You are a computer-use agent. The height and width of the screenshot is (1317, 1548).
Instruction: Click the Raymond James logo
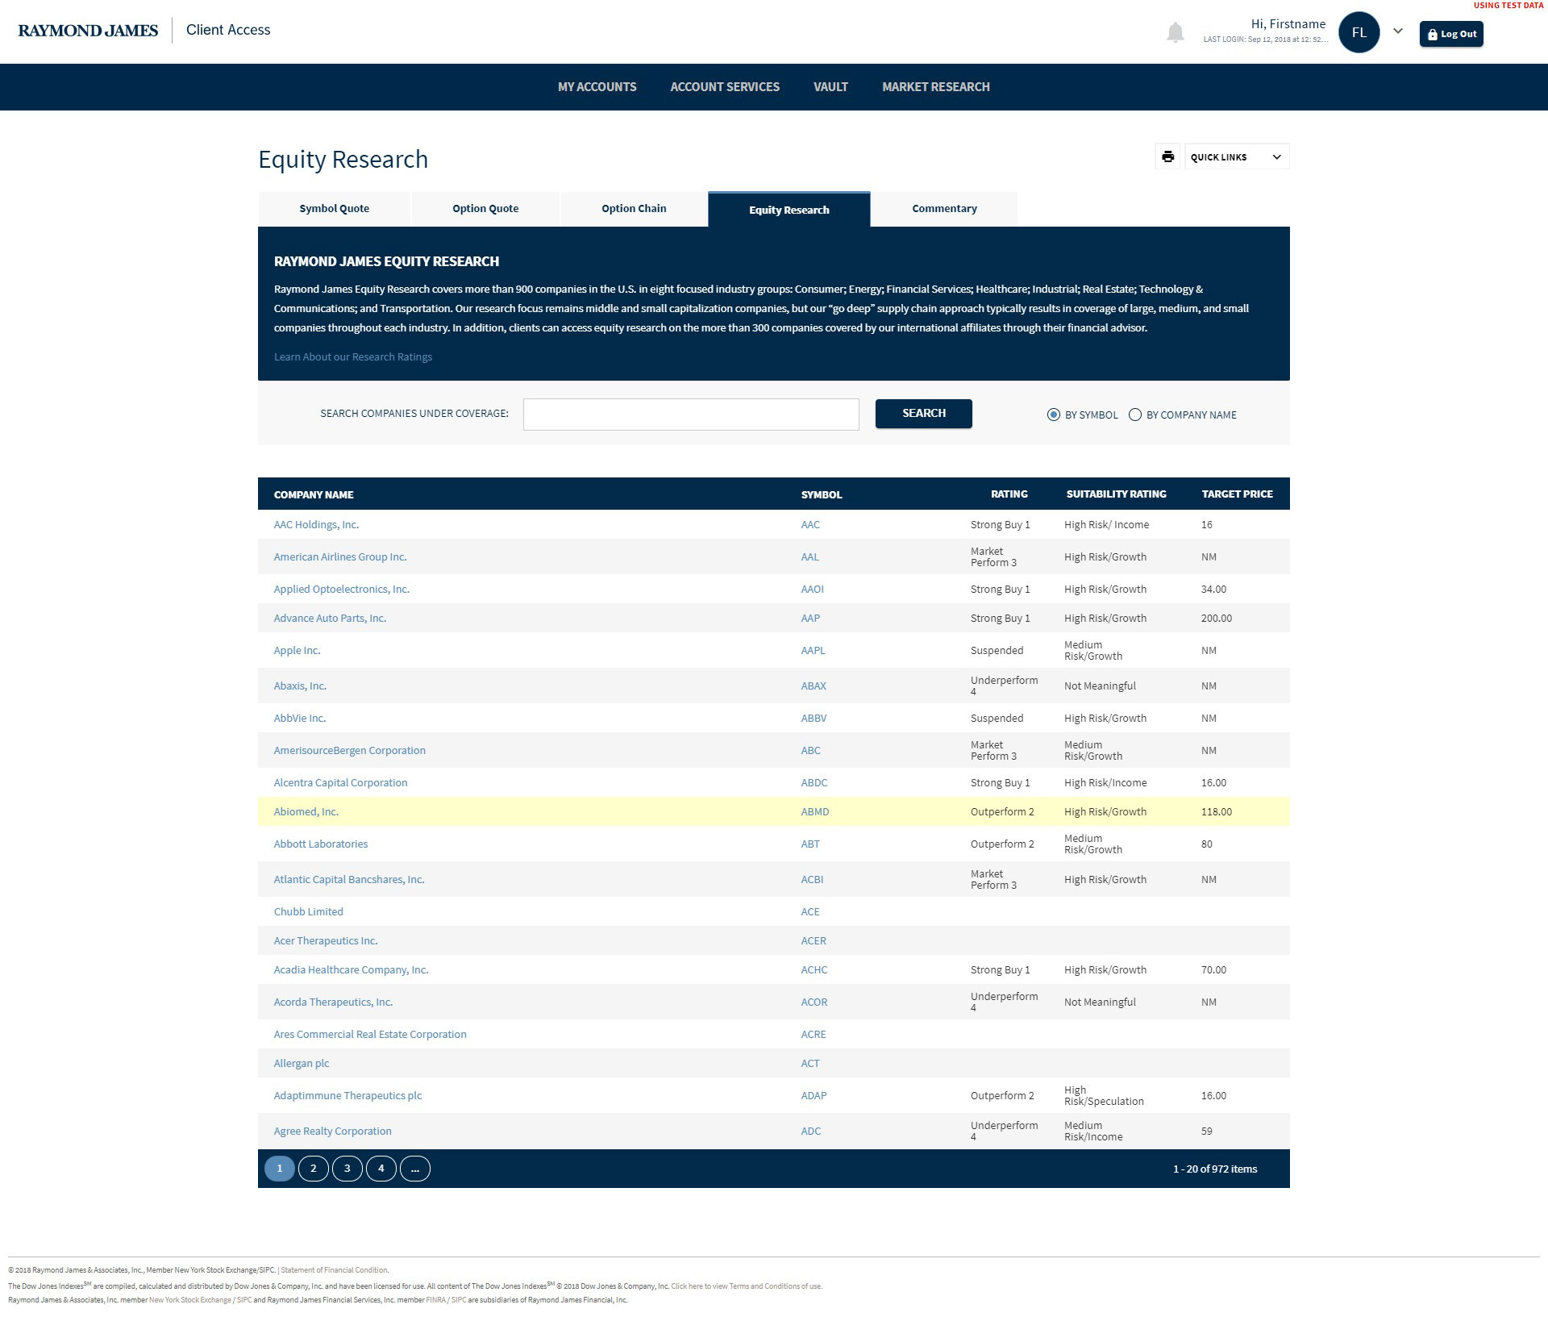(x=88, y=31)
